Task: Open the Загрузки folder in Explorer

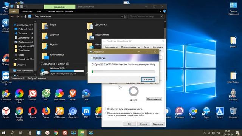Action: pyautogui.click(x=51, y=36)
